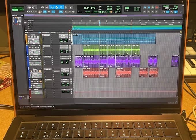This screenshot has height=140, width=196.
Task: Open the Guitar Rig insert on Lead Guitar
Action: 47,57
